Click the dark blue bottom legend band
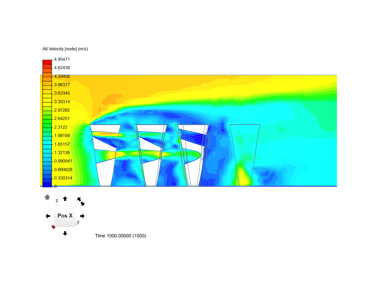Viewport: 377px width, 283px height. coord(47,185)
